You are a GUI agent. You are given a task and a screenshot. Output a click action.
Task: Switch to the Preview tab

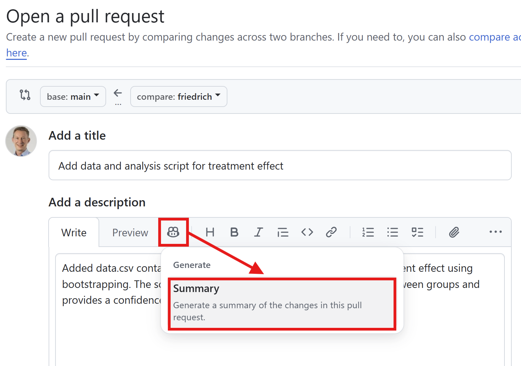click(x=130, y=233)
